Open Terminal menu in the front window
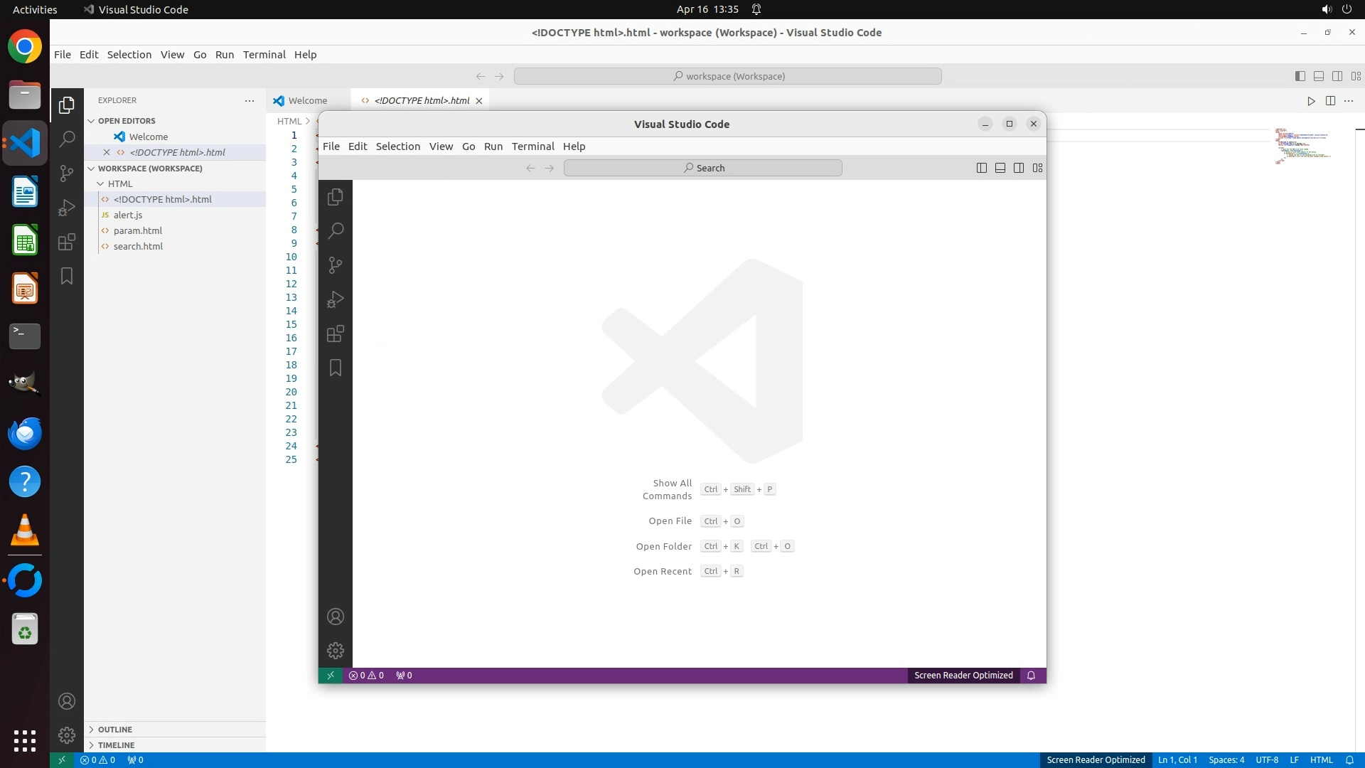1365x768 pixels. click(532, 146)
